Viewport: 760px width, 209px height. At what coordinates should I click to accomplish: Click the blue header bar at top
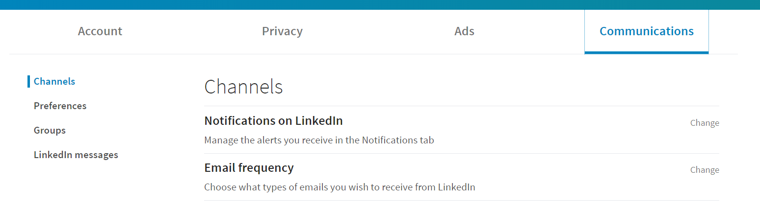[x=380, y=5]
